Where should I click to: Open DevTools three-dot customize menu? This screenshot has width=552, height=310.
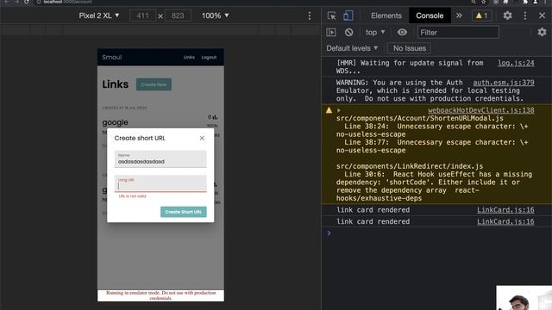(x=525, y=15)
